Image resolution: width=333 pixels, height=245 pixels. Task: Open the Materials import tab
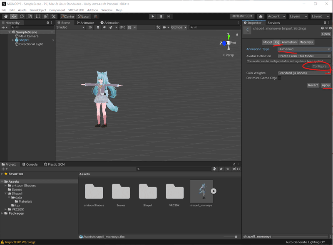coord(306,42)
